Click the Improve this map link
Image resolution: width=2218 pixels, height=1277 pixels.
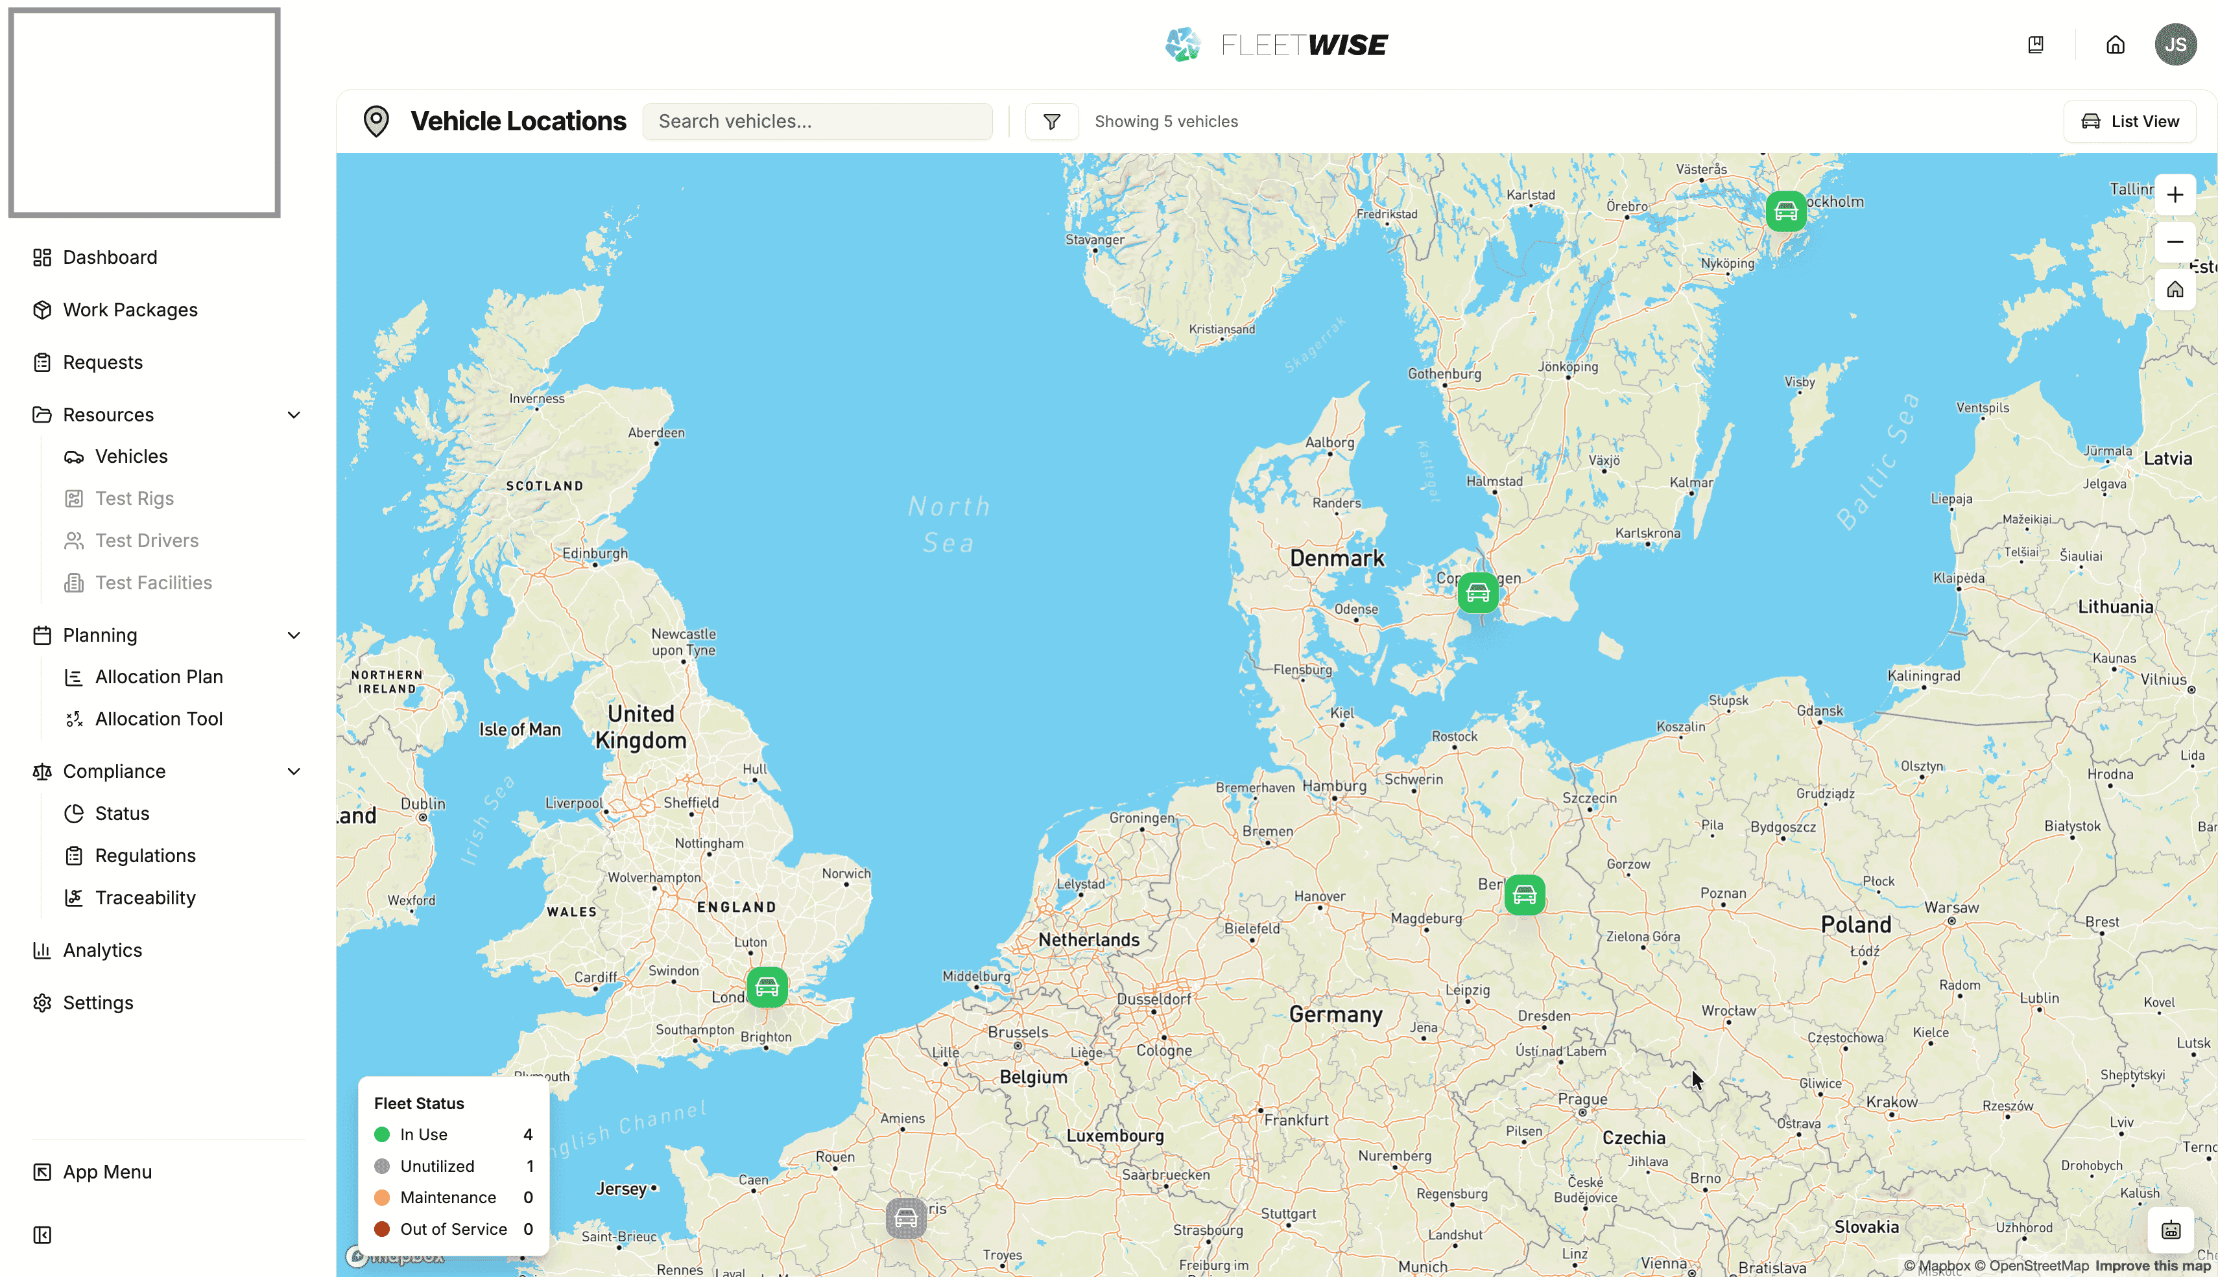[2152, 1265]
